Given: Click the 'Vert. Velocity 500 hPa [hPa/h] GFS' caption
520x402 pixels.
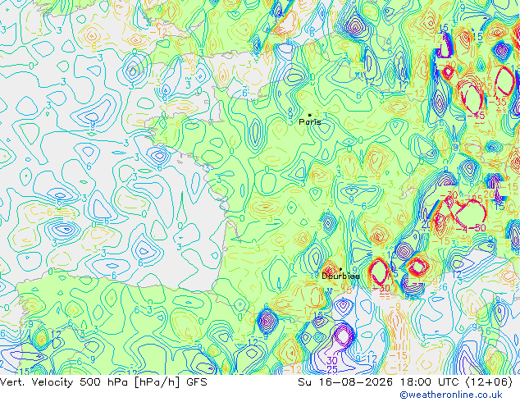Looking at the screenshot, I should point(104,382).
